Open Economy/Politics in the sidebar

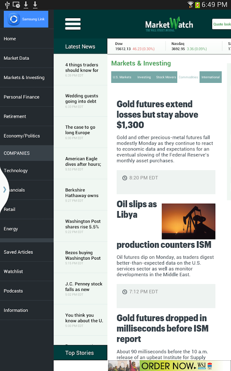tap(27, 136)
